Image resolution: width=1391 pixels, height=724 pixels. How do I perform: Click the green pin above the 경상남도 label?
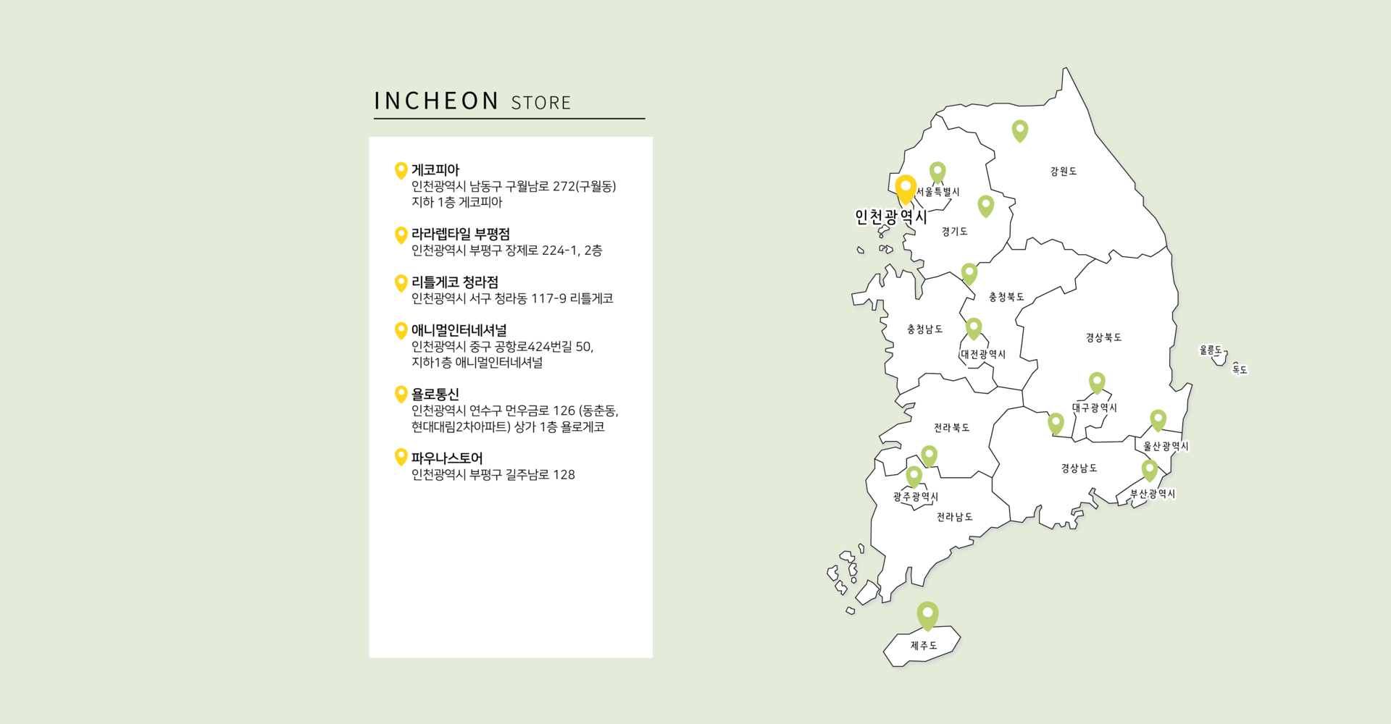click(x=1056, y=424)
